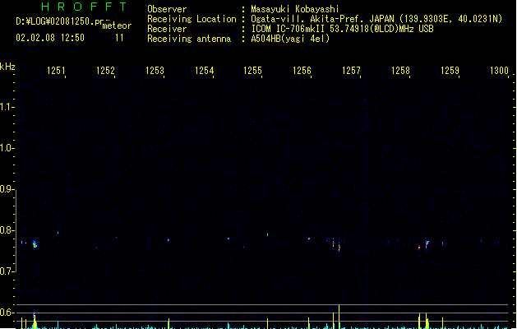Click the 0.6 kHz frequency axis label
Screen dimensions: 517x329
tap(6, 313)
